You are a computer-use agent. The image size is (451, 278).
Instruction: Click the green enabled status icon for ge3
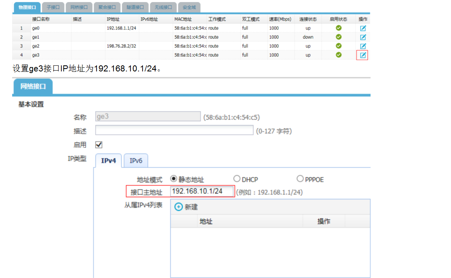339,55
